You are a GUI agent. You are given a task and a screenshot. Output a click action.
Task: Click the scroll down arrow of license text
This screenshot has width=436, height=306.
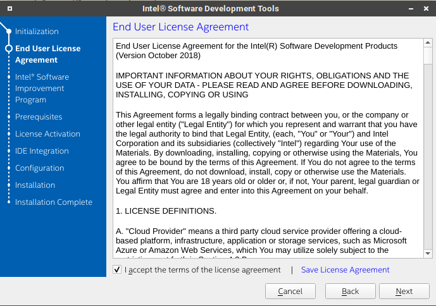[x=428, y=253]
